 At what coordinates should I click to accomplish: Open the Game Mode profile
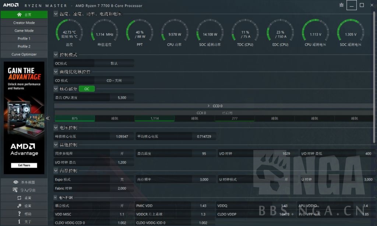click(x=24, y=31)
